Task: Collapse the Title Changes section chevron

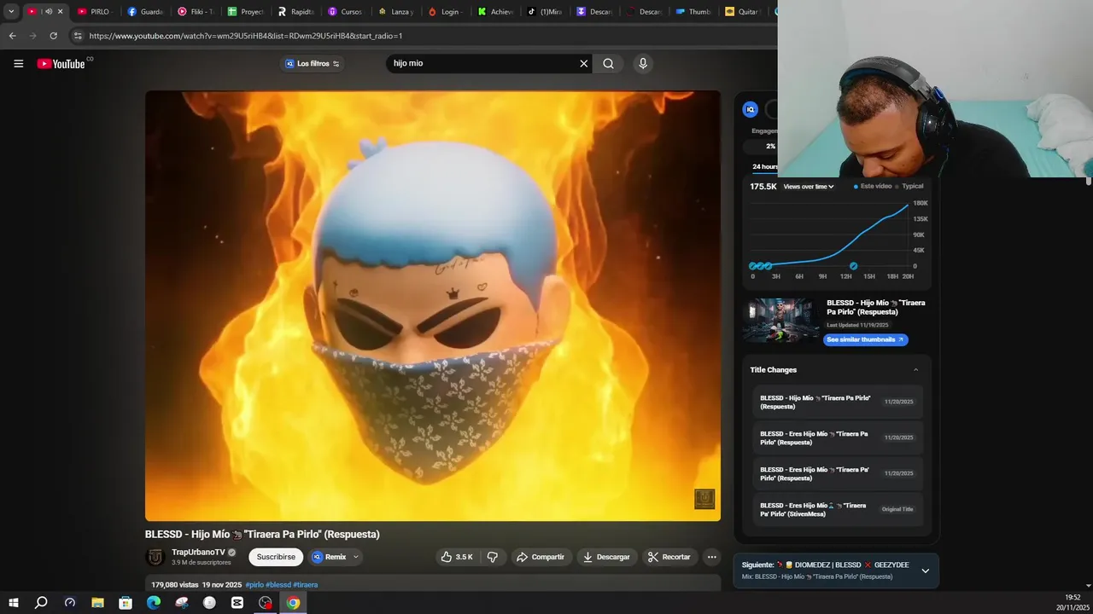Action: [916, 370]
